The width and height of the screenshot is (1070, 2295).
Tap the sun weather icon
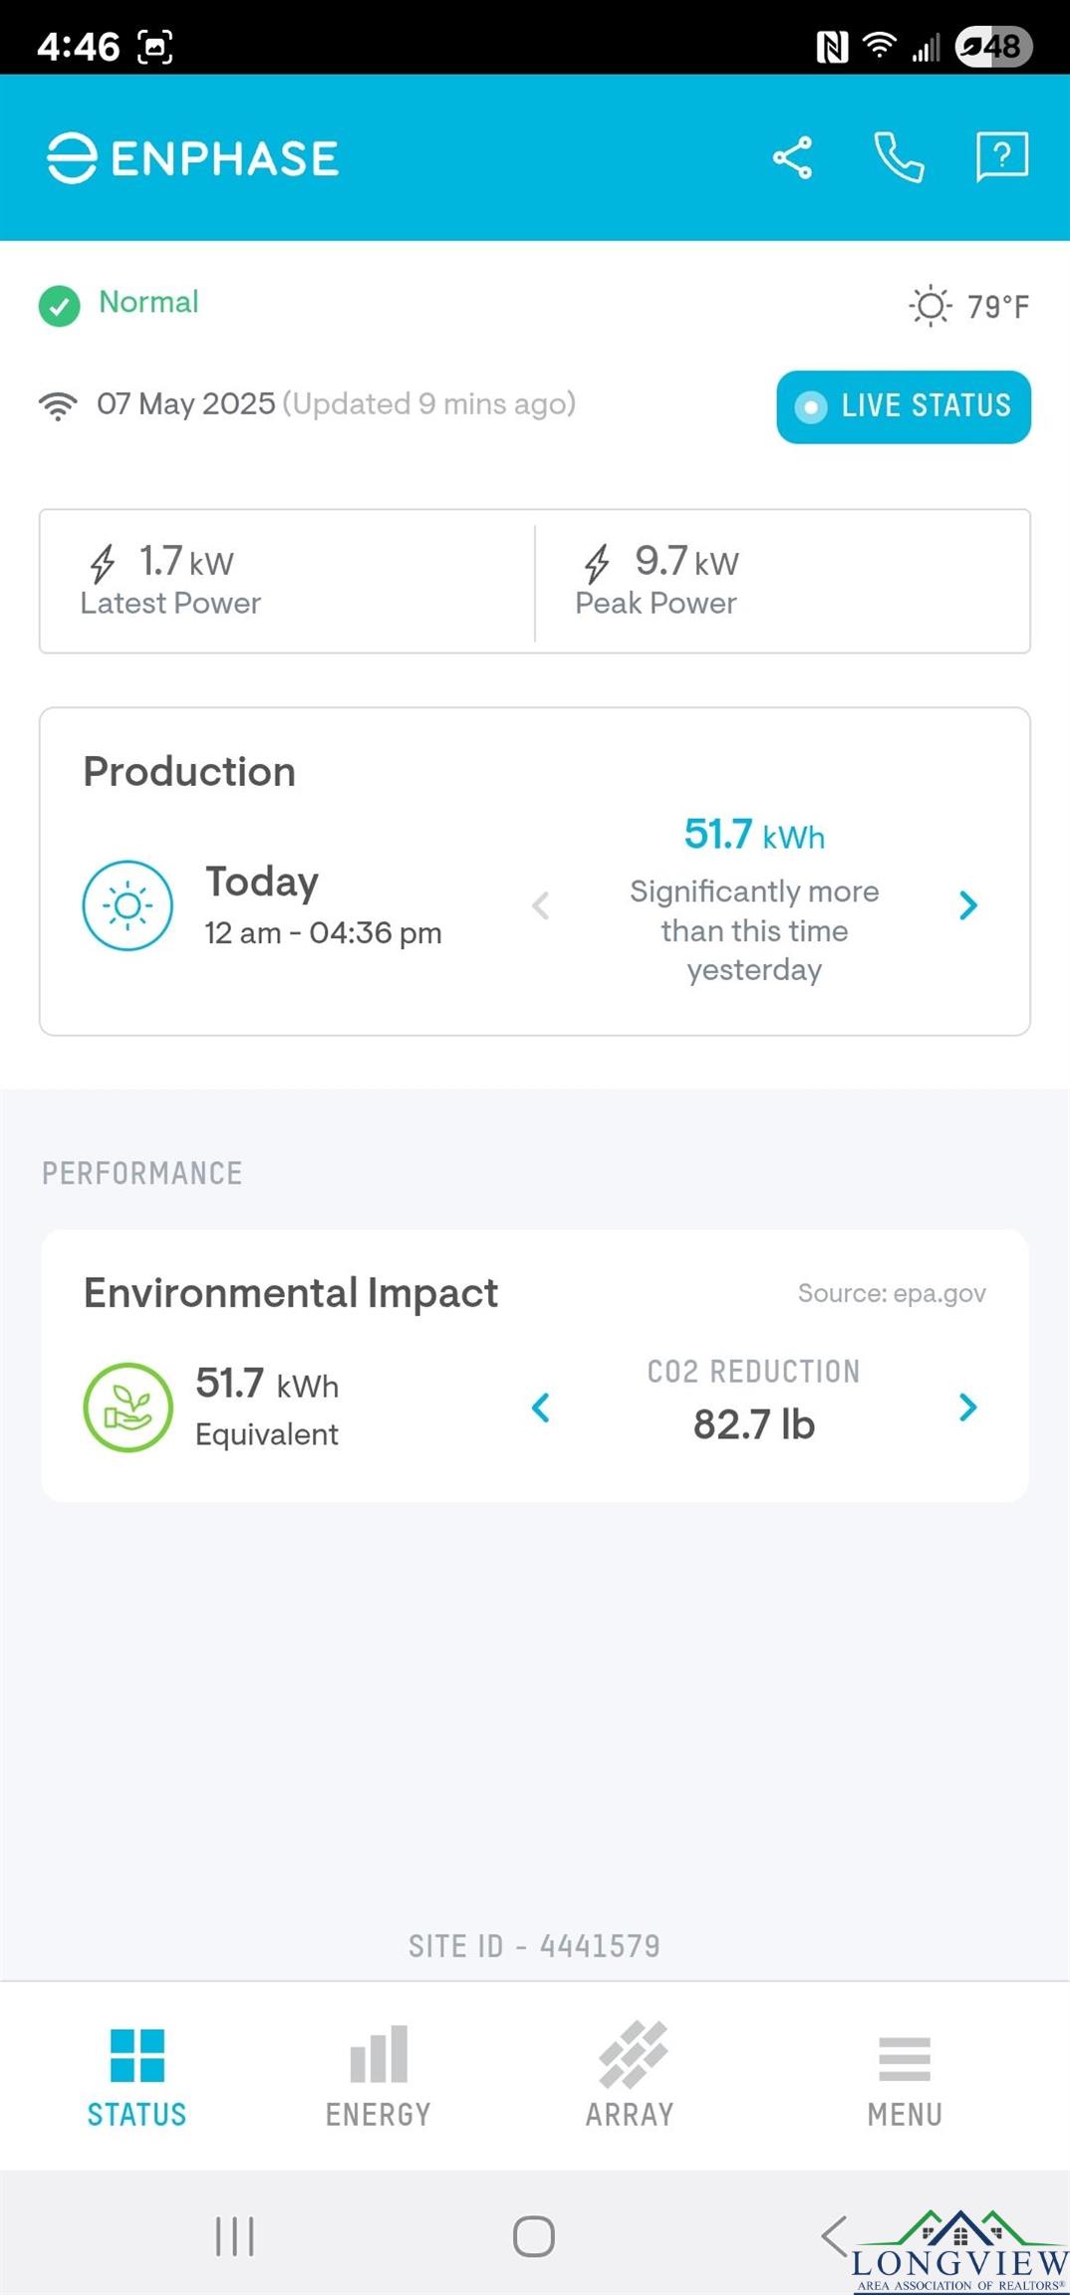(930, 306)
